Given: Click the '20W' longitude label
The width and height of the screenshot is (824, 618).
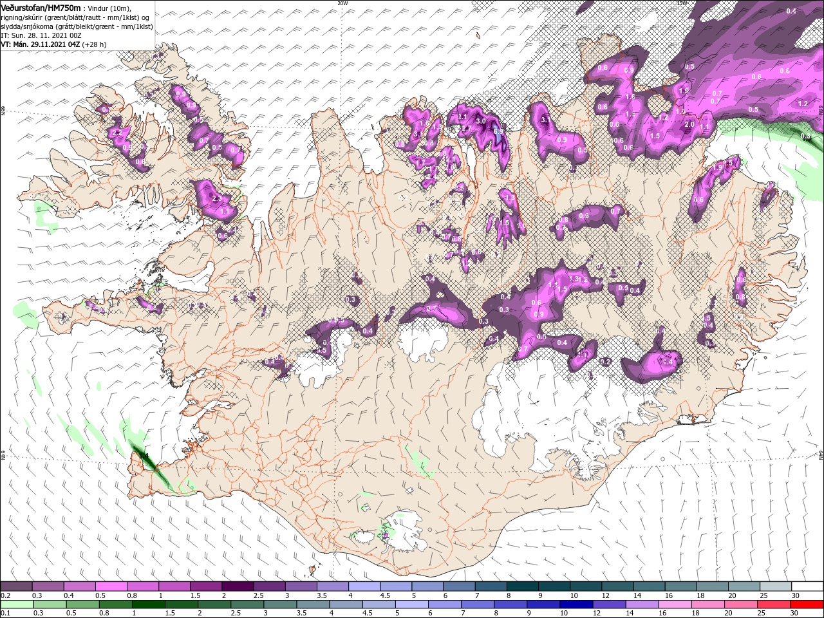Looking at the screenshot, I should click(x=342, y=3).
